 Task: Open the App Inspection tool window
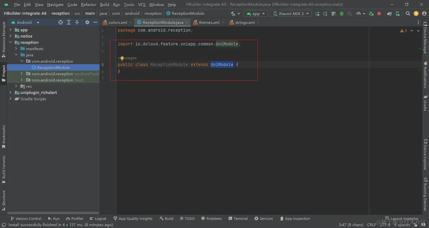click(x=295, y=219)
